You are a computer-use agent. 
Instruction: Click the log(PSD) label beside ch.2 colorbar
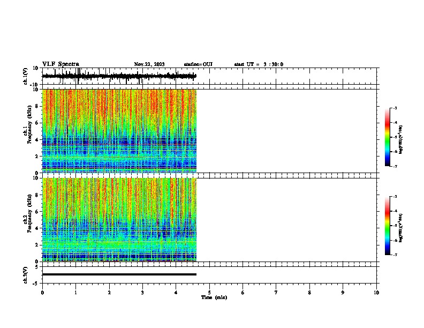pos(400,228)
